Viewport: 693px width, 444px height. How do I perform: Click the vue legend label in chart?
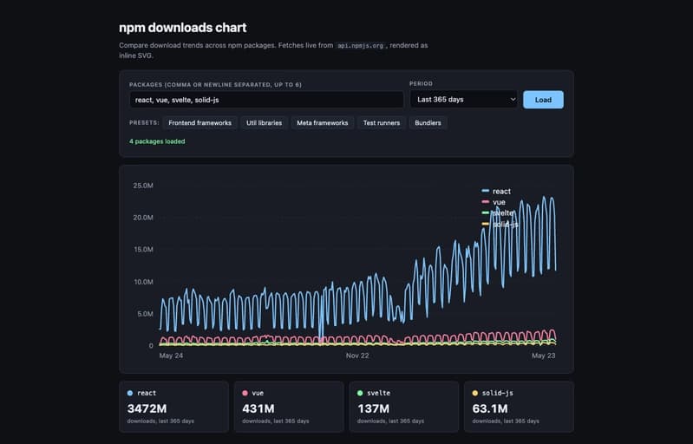coord(499,202)
